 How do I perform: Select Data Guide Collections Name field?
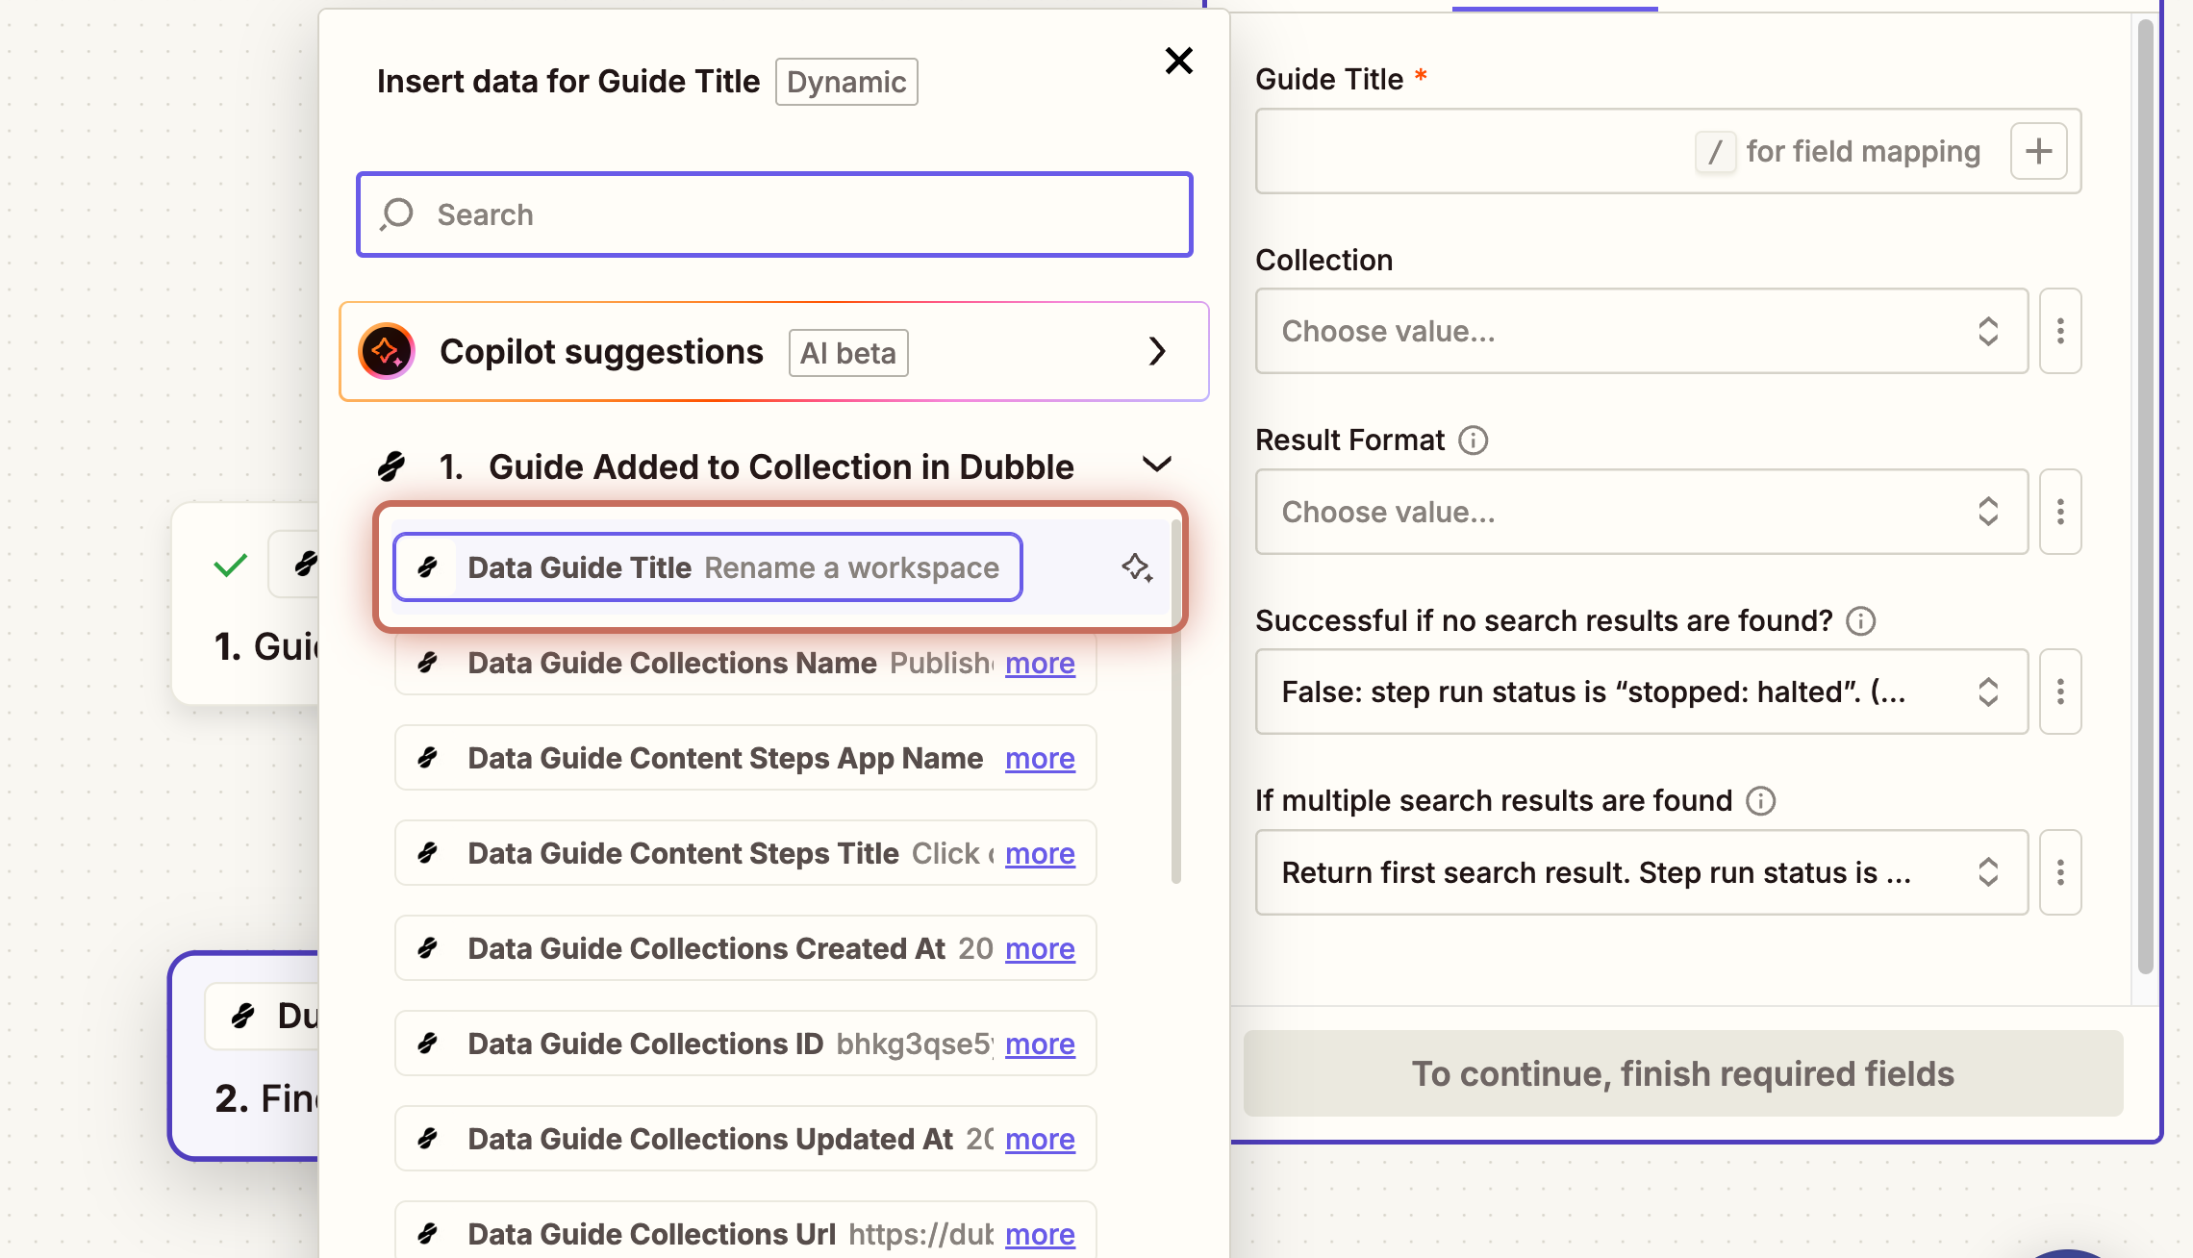pyautogui.click(x=745, y=663)
